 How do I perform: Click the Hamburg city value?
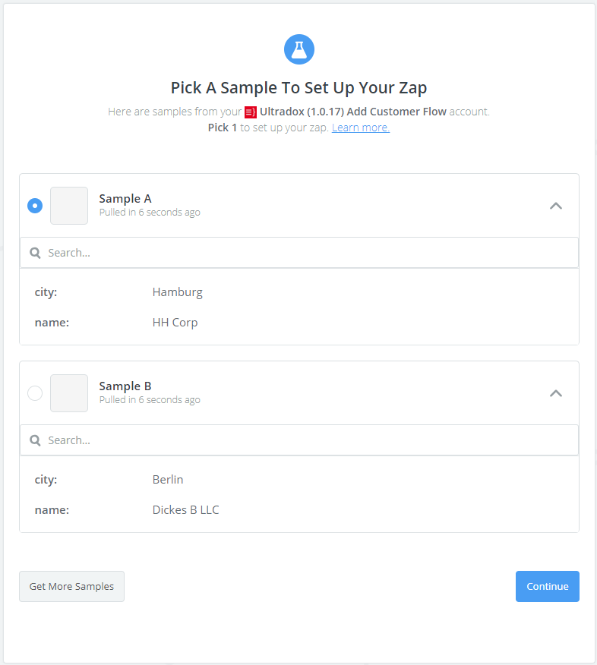click(178, 292)
